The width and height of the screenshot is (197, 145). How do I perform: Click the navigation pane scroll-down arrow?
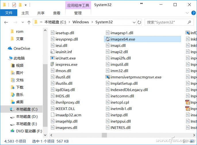(x=45, y=135)
